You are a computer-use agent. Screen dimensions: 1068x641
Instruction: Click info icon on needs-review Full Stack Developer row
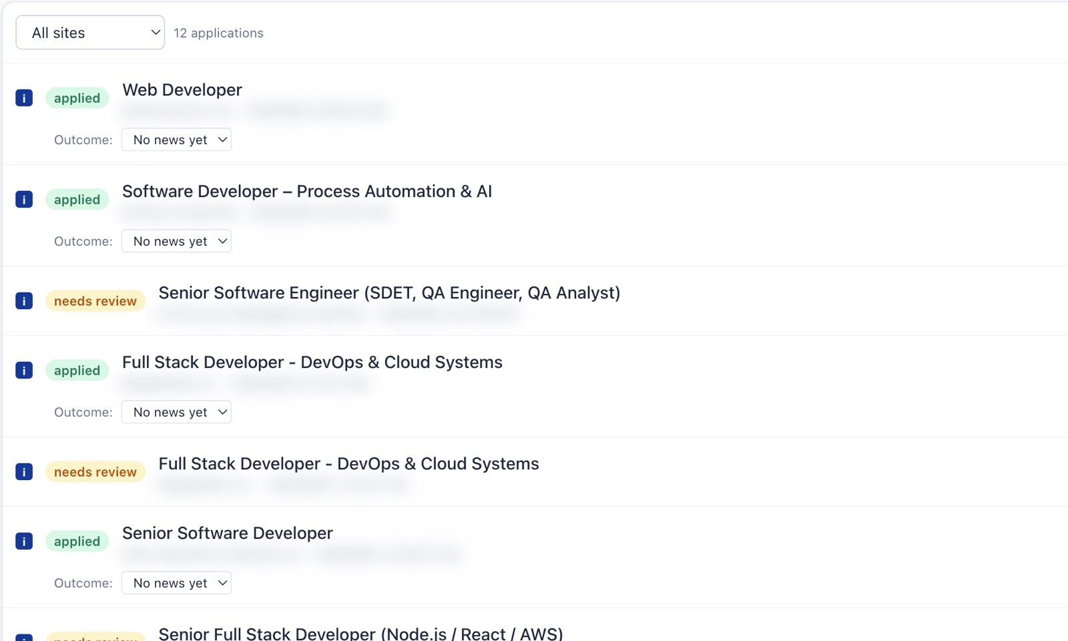pos(24,472)
